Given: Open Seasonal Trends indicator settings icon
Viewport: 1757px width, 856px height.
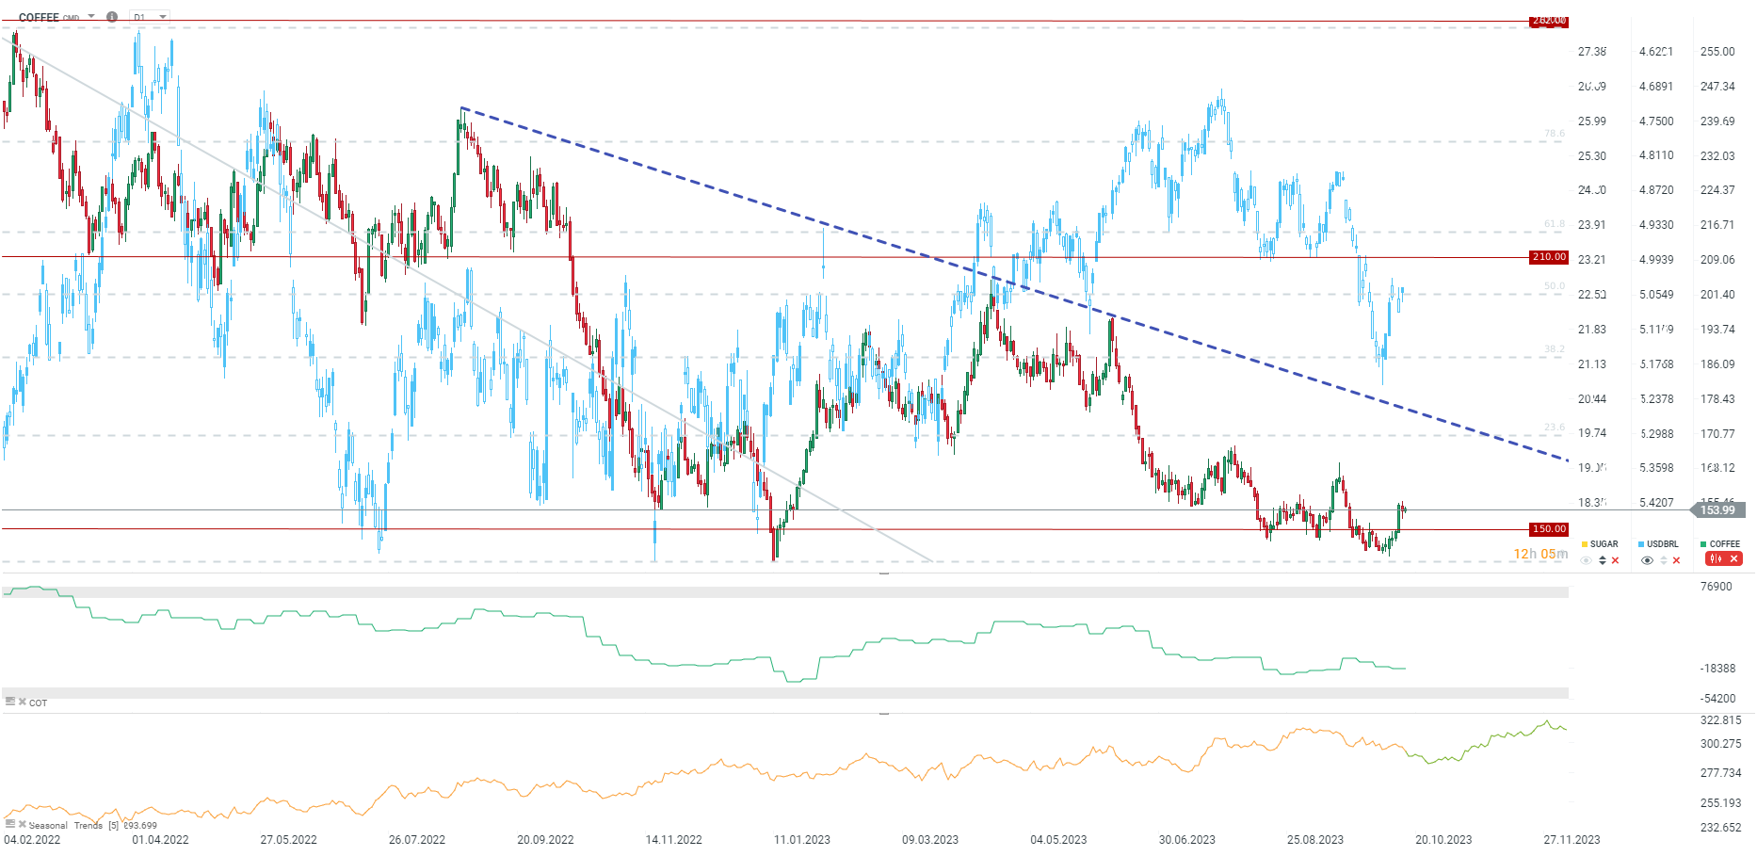Looking at the screenshot, I should click(9, 824).
